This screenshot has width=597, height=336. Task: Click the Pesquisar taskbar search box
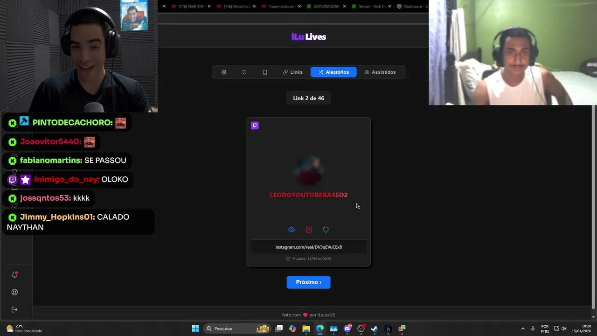[238, 329]
